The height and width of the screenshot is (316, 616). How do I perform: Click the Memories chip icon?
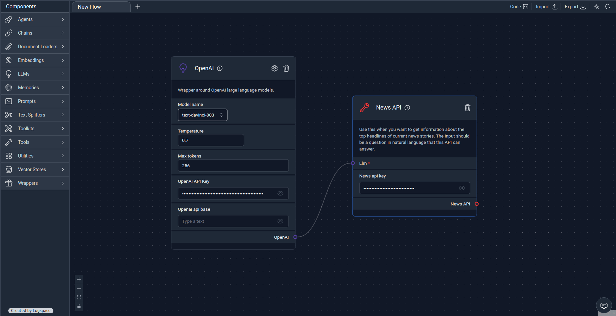click(9, 88)
